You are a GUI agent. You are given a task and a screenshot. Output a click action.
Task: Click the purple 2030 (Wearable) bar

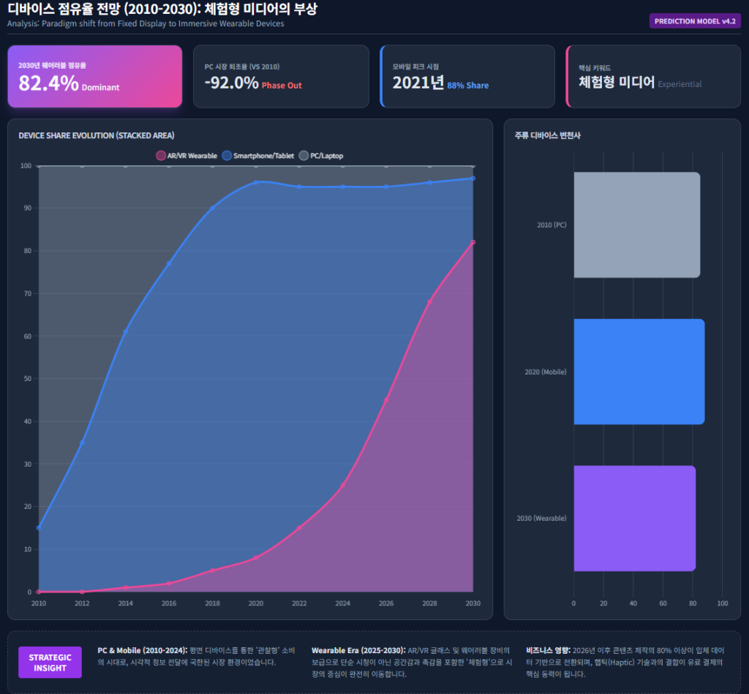[634, 518]
